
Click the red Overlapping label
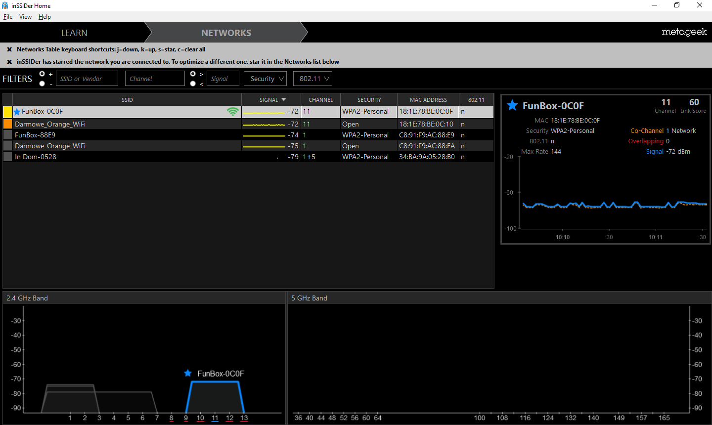pos(646,141)
